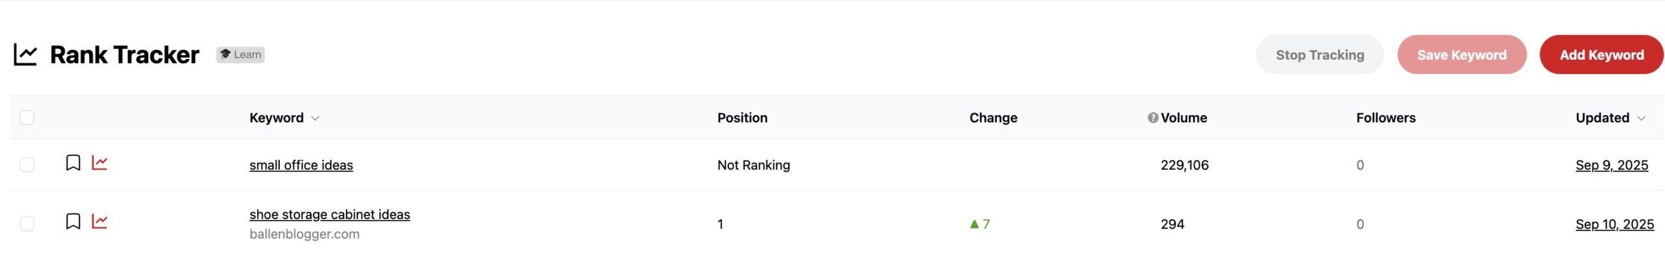
Task: Click the Stop Tracking button
Action: (1320, 55)
